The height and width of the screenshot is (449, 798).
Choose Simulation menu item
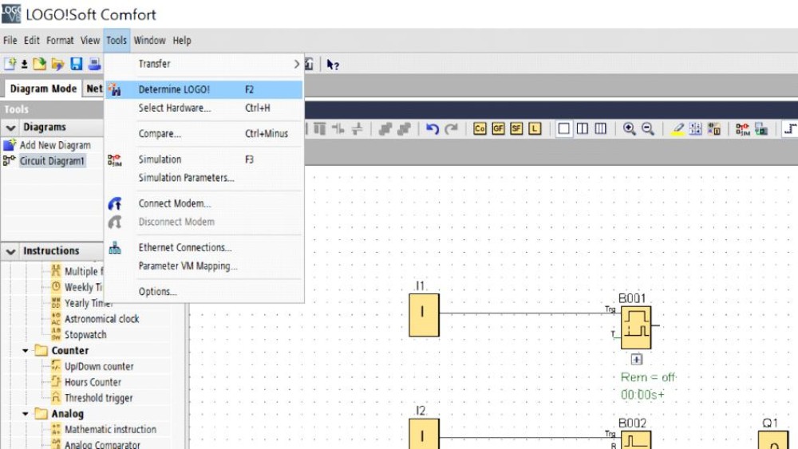point(204,160)
